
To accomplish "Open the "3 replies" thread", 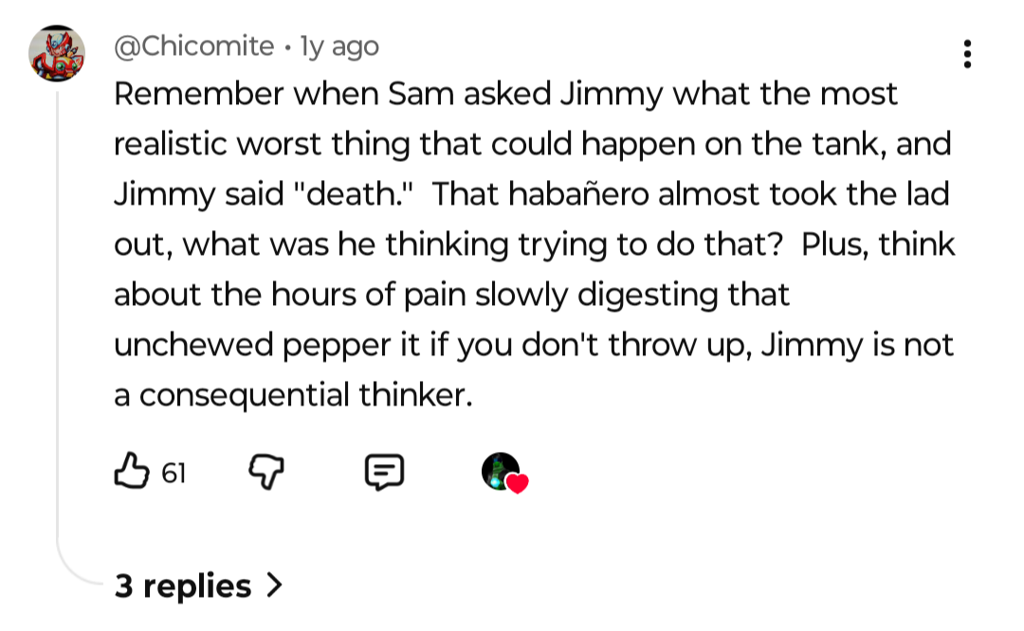I will pos(183,586).
